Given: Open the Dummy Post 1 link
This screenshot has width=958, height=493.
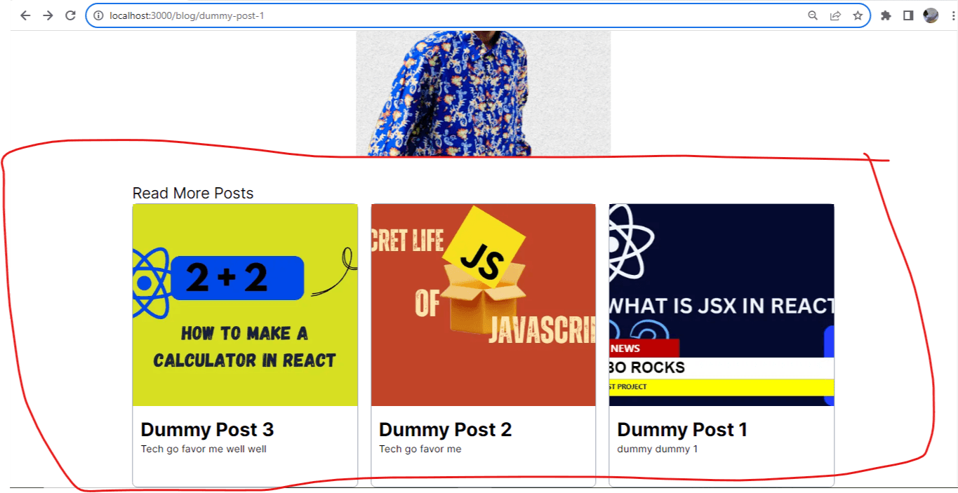Looking at the screenshot, I should [x=681, y=429].
